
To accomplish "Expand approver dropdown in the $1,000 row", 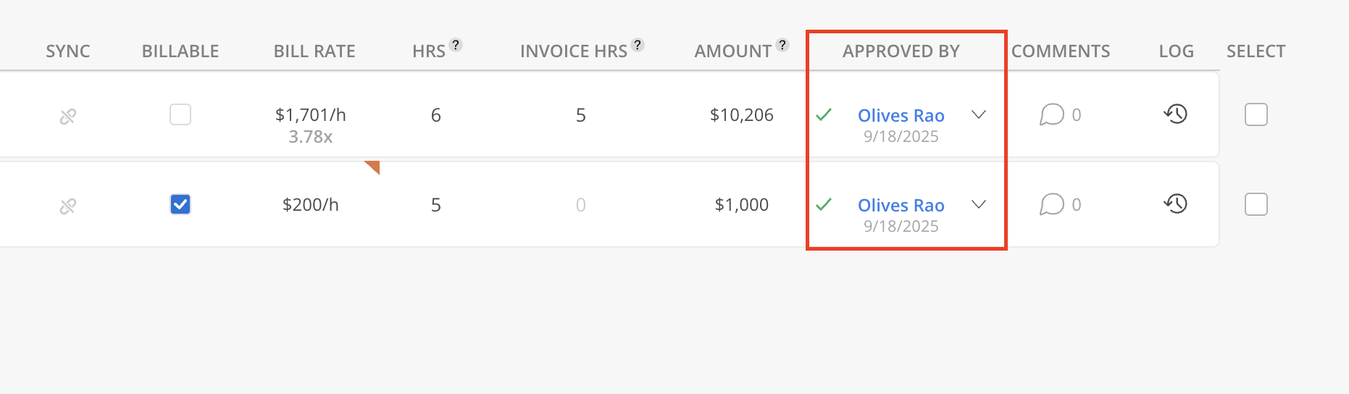I will tap(979, 204).
